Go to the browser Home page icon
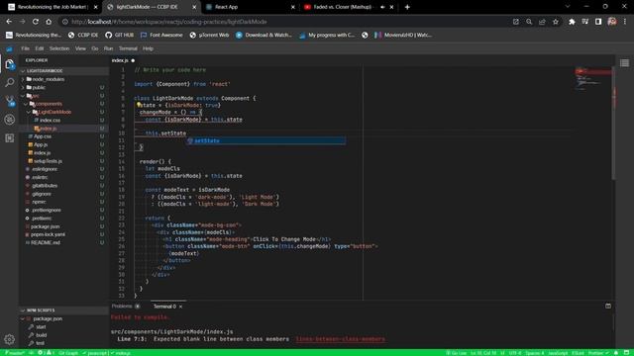This screenshot has width=634, height=356. 49,22
